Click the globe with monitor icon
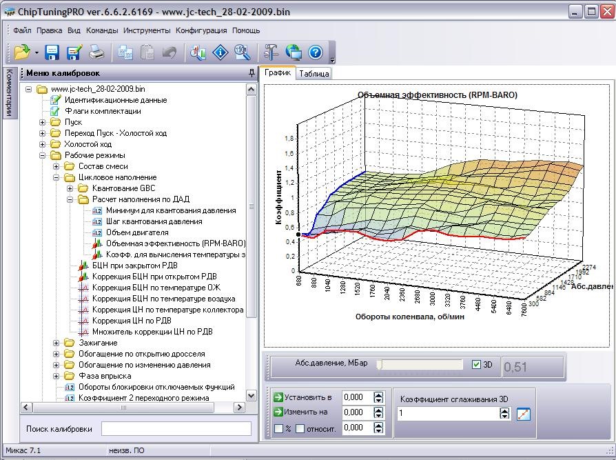 pos(294,52)
